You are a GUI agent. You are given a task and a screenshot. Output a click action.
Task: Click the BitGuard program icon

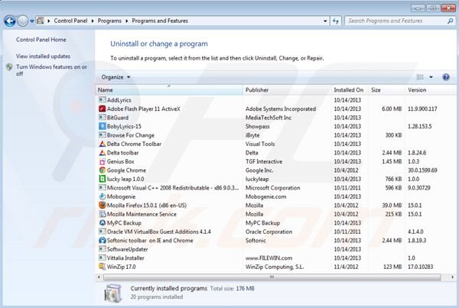103,117
